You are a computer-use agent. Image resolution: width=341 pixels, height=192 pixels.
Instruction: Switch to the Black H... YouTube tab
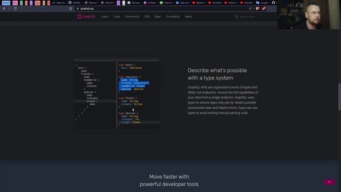(199, 3)
